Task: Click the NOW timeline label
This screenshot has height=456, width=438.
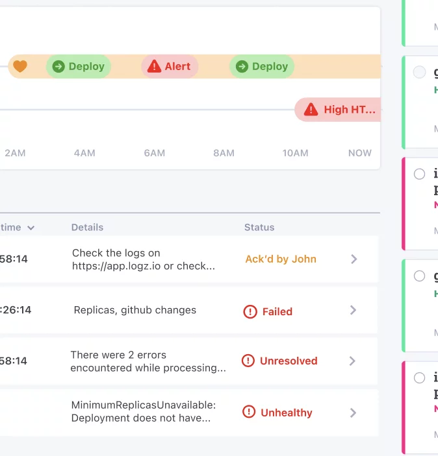Action: [x=360, y=153]
